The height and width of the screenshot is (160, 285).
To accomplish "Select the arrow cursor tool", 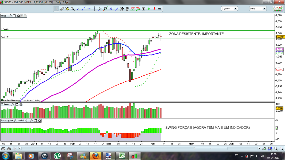I will coord(56,9).
